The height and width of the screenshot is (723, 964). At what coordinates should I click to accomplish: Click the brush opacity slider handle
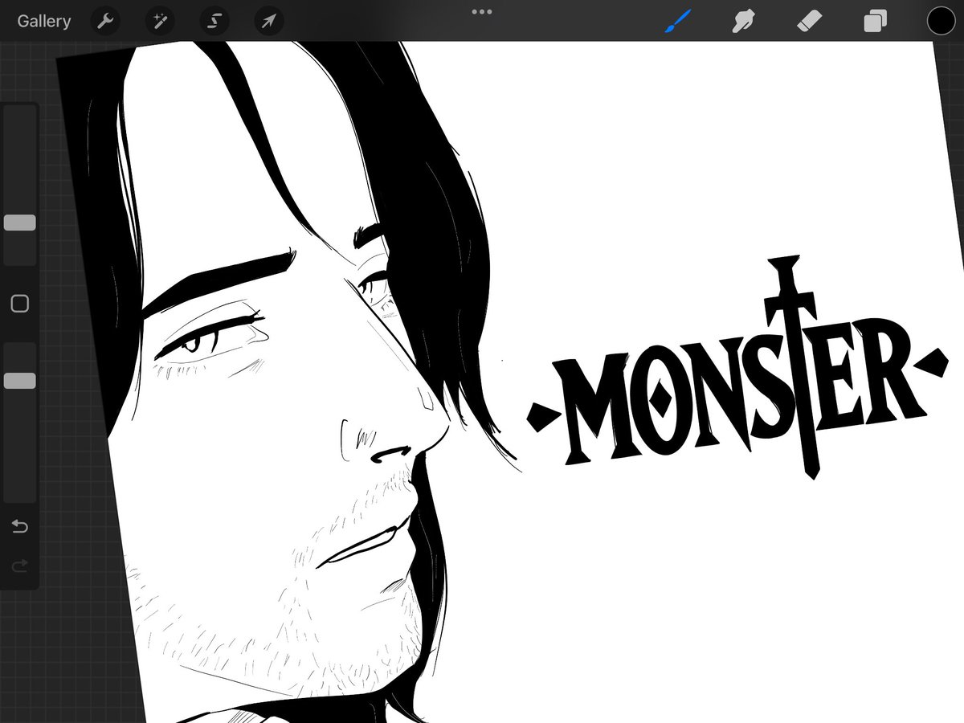point(20,381)
